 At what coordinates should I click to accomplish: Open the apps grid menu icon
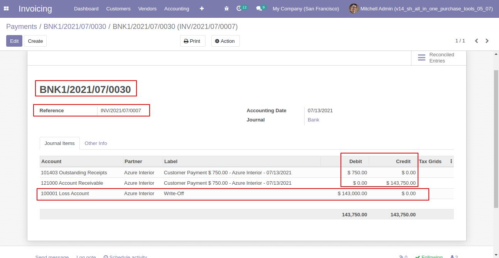(6, 8)
